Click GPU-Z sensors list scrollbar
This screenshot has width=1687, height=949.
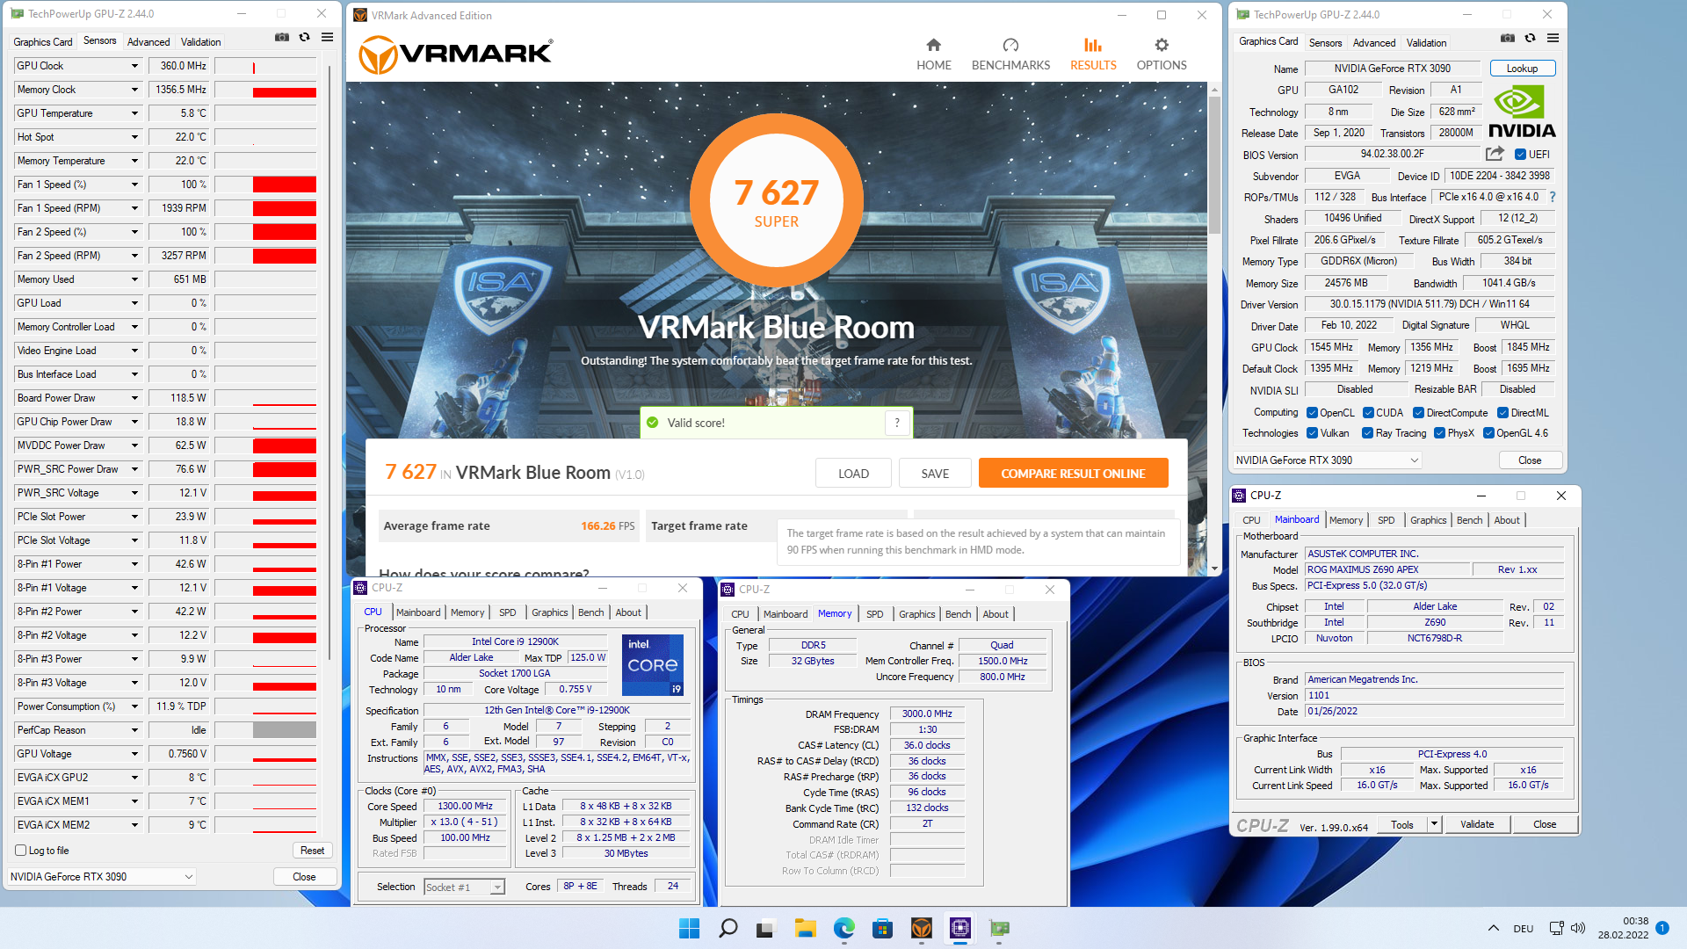[x=329, y=360]
